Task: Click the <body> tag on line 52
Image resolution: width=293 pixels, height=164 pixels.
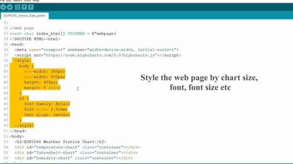Action: [17, 136]
